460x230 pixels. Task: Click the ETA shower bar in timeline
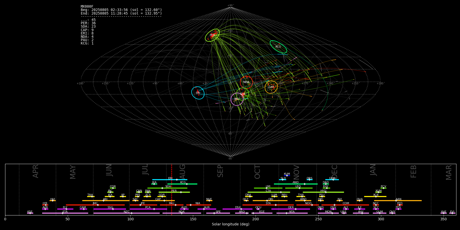click(65, 213)
